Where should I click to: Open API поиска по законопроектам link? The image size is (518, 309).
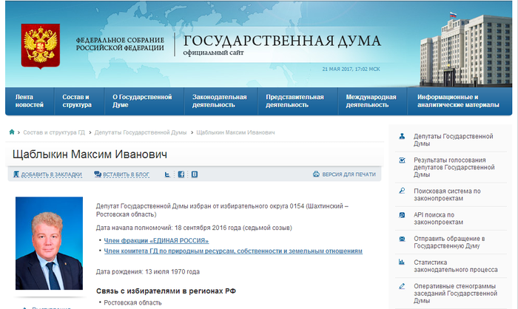[x=438, y=219]
